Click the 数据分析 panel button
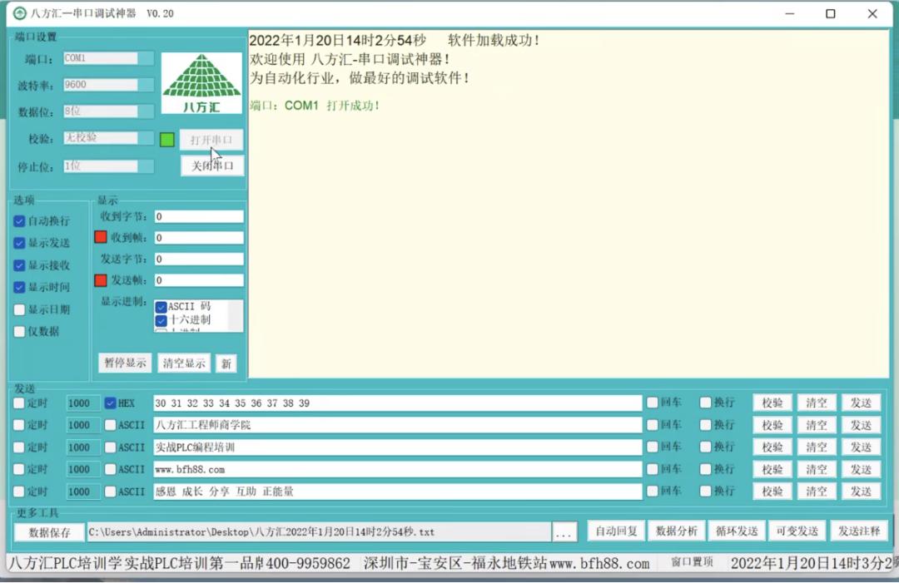This screenshot has height=583, width=899. coord(676,531)
